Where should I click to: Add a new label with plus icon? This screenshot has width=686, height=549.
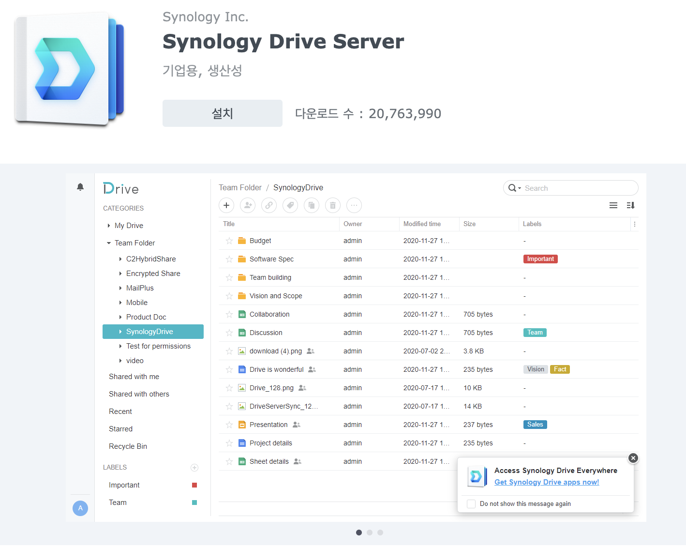pos(194,468)
